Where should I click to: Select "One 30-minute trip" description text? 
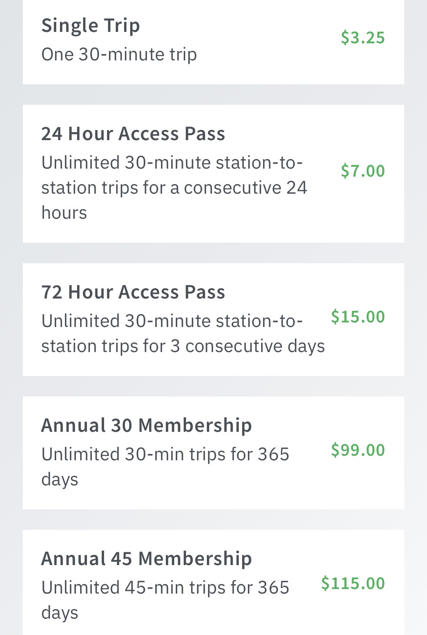tap(119, 54)
